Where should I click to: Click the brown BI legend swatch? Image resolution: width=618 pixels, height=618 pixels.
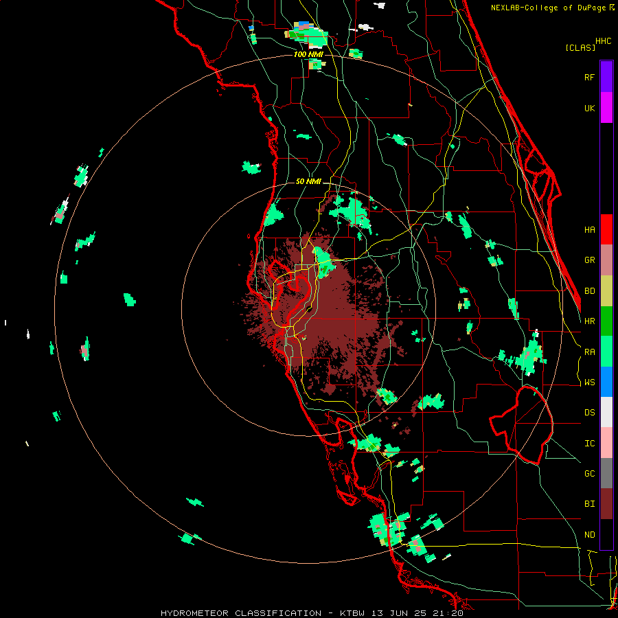tap(606, 504)
